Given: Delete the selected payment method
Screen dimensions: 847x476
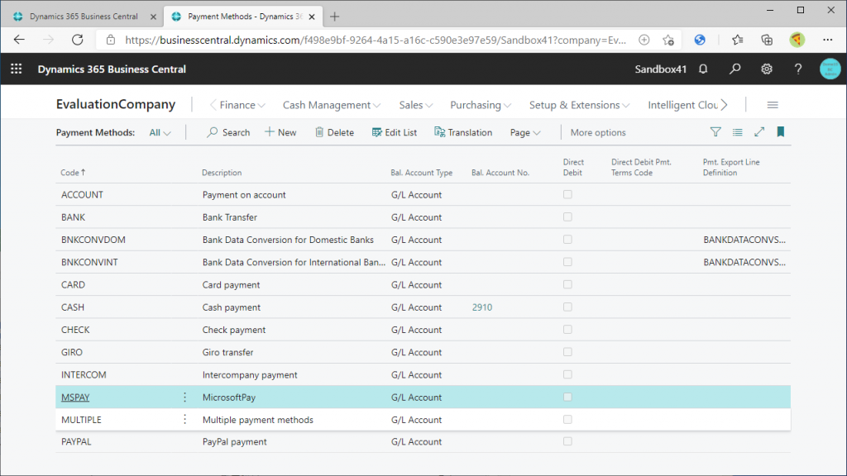Looking at the screenshot, I should pyautogui.click(x=334, y=133).
